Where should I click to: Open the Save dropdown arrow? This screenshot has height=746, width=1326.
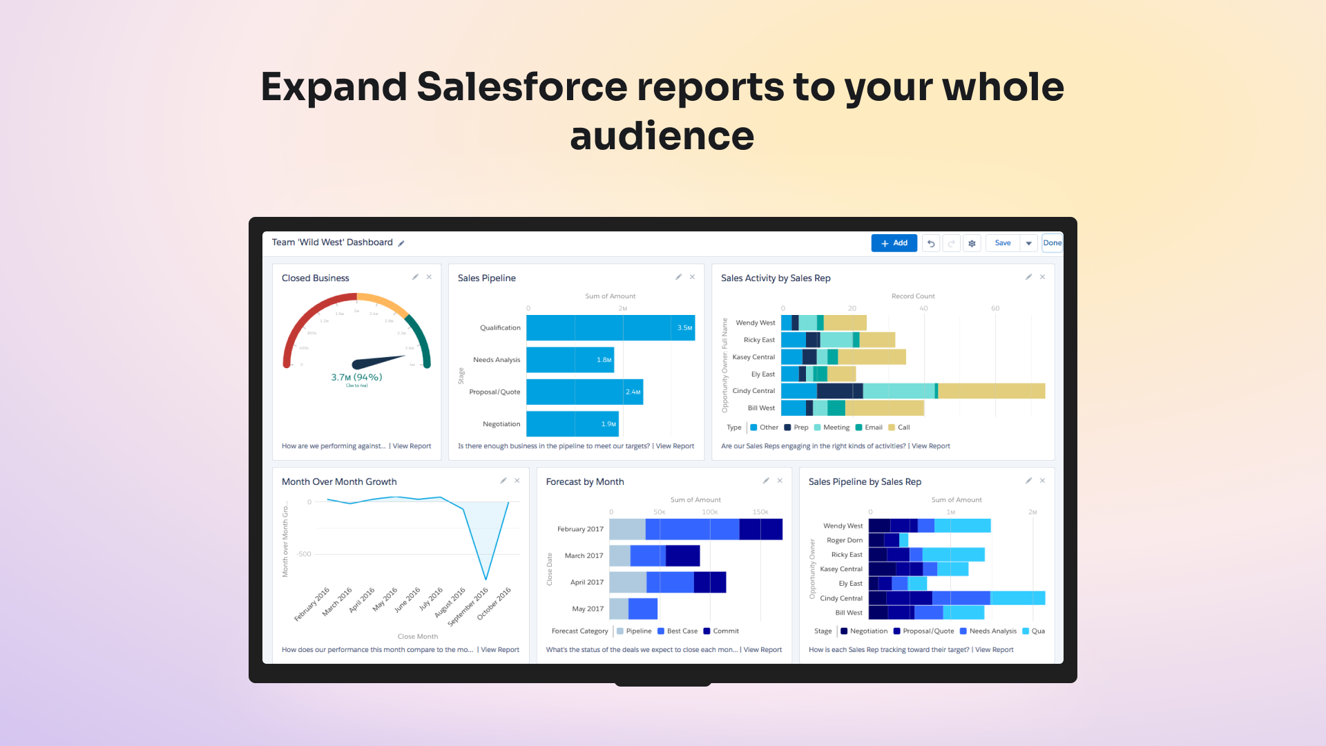pyautogui.click(x=1029, y=243)
